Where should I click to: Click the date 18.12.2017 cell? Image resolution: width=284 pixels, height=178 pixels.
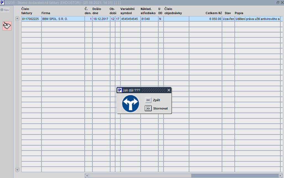[101, 19]
